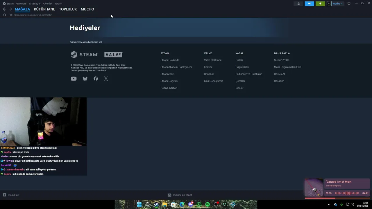Open the Destek Al link
372x209 pixels.
279,74
